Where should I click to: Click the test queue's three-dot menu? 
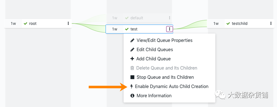pyautogui.click(x=169, y=29)
